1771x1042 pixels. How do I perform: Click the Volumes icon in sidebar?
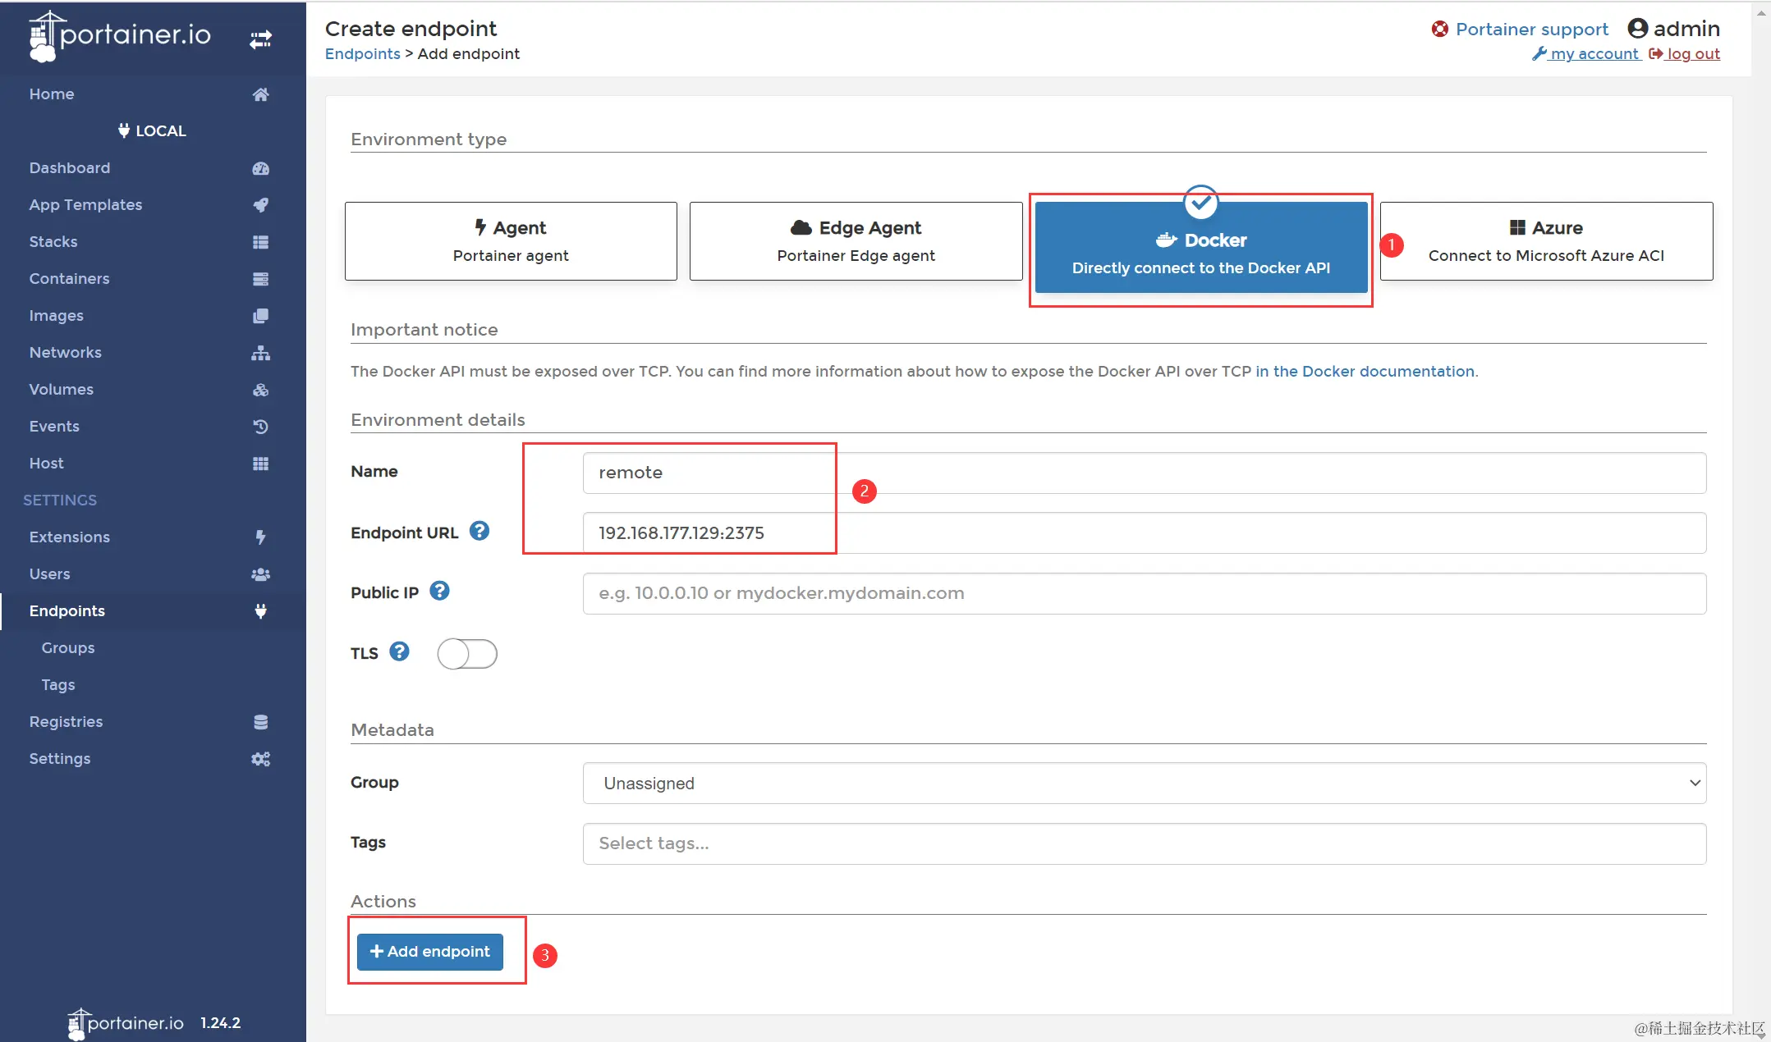(x=260, y=390)
